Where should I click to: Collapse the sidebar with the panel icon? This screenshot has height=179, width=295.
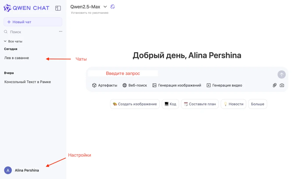tap(58, 8)
